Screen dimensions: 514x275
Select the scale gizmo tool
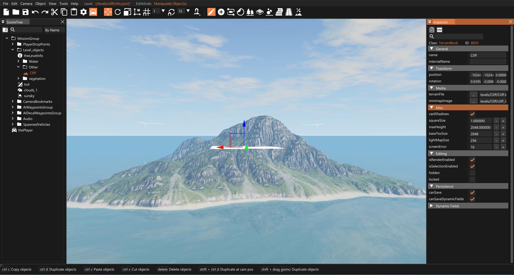point(127,12)
